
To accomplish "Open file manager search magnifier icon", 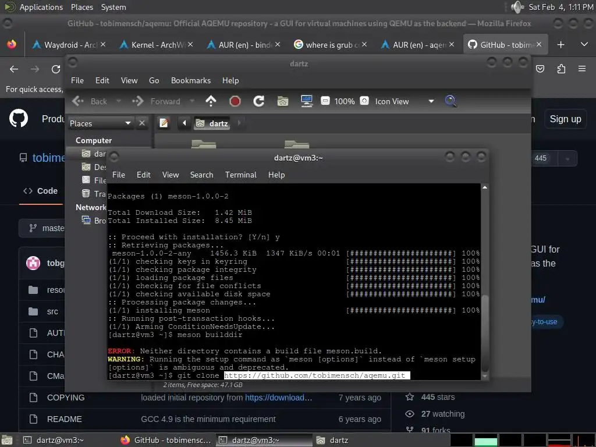I will pyautogui.click(x=450, y=101).
